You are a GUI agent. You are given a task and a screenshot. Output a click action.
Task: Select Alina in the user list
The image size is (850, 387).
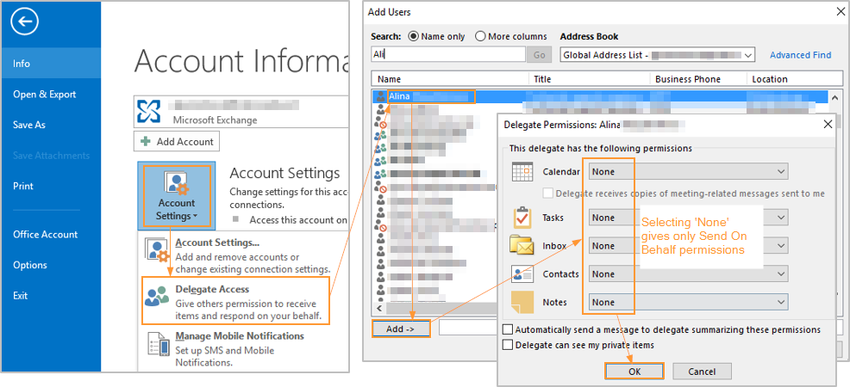tap(599, 96)
